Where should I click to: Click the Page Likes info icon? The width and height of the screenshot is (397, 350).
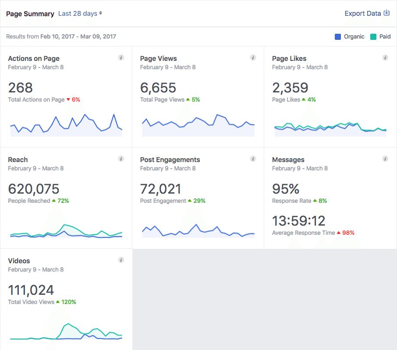click(x=385, y=57)
